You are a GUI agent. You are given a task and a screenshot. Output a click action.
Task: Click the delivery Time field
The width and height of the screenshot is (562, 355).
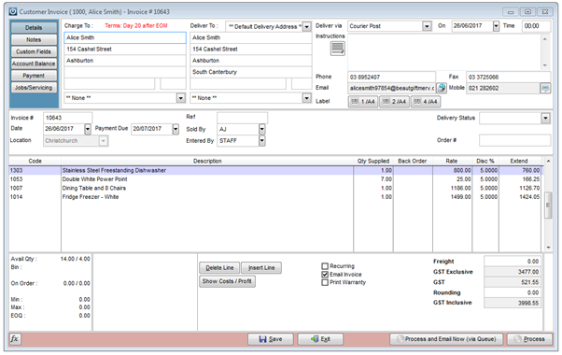coord(536,26)
